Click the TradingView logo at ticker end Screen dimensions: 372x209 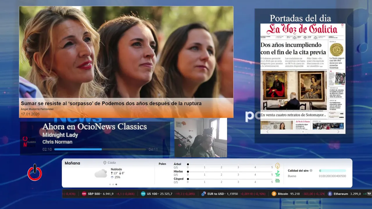coord(369,194)
